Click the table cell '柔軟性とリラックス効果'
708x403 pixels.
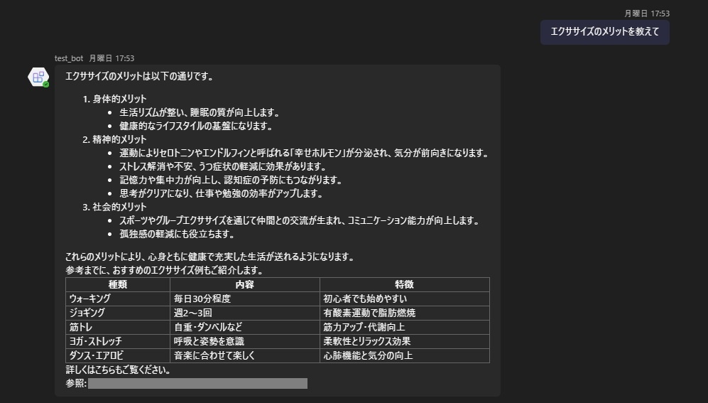coord(405,341)
